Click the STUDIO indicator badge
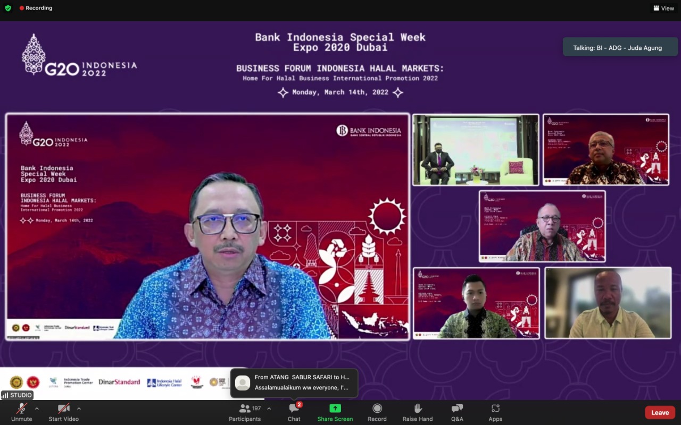 point(16,395)
